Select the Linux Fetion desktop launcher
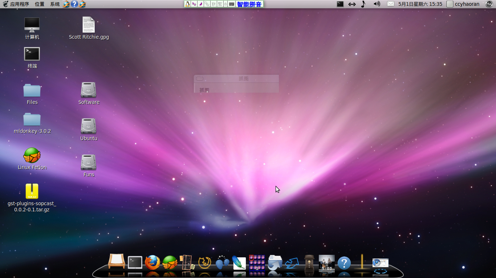 coord(32,155)
